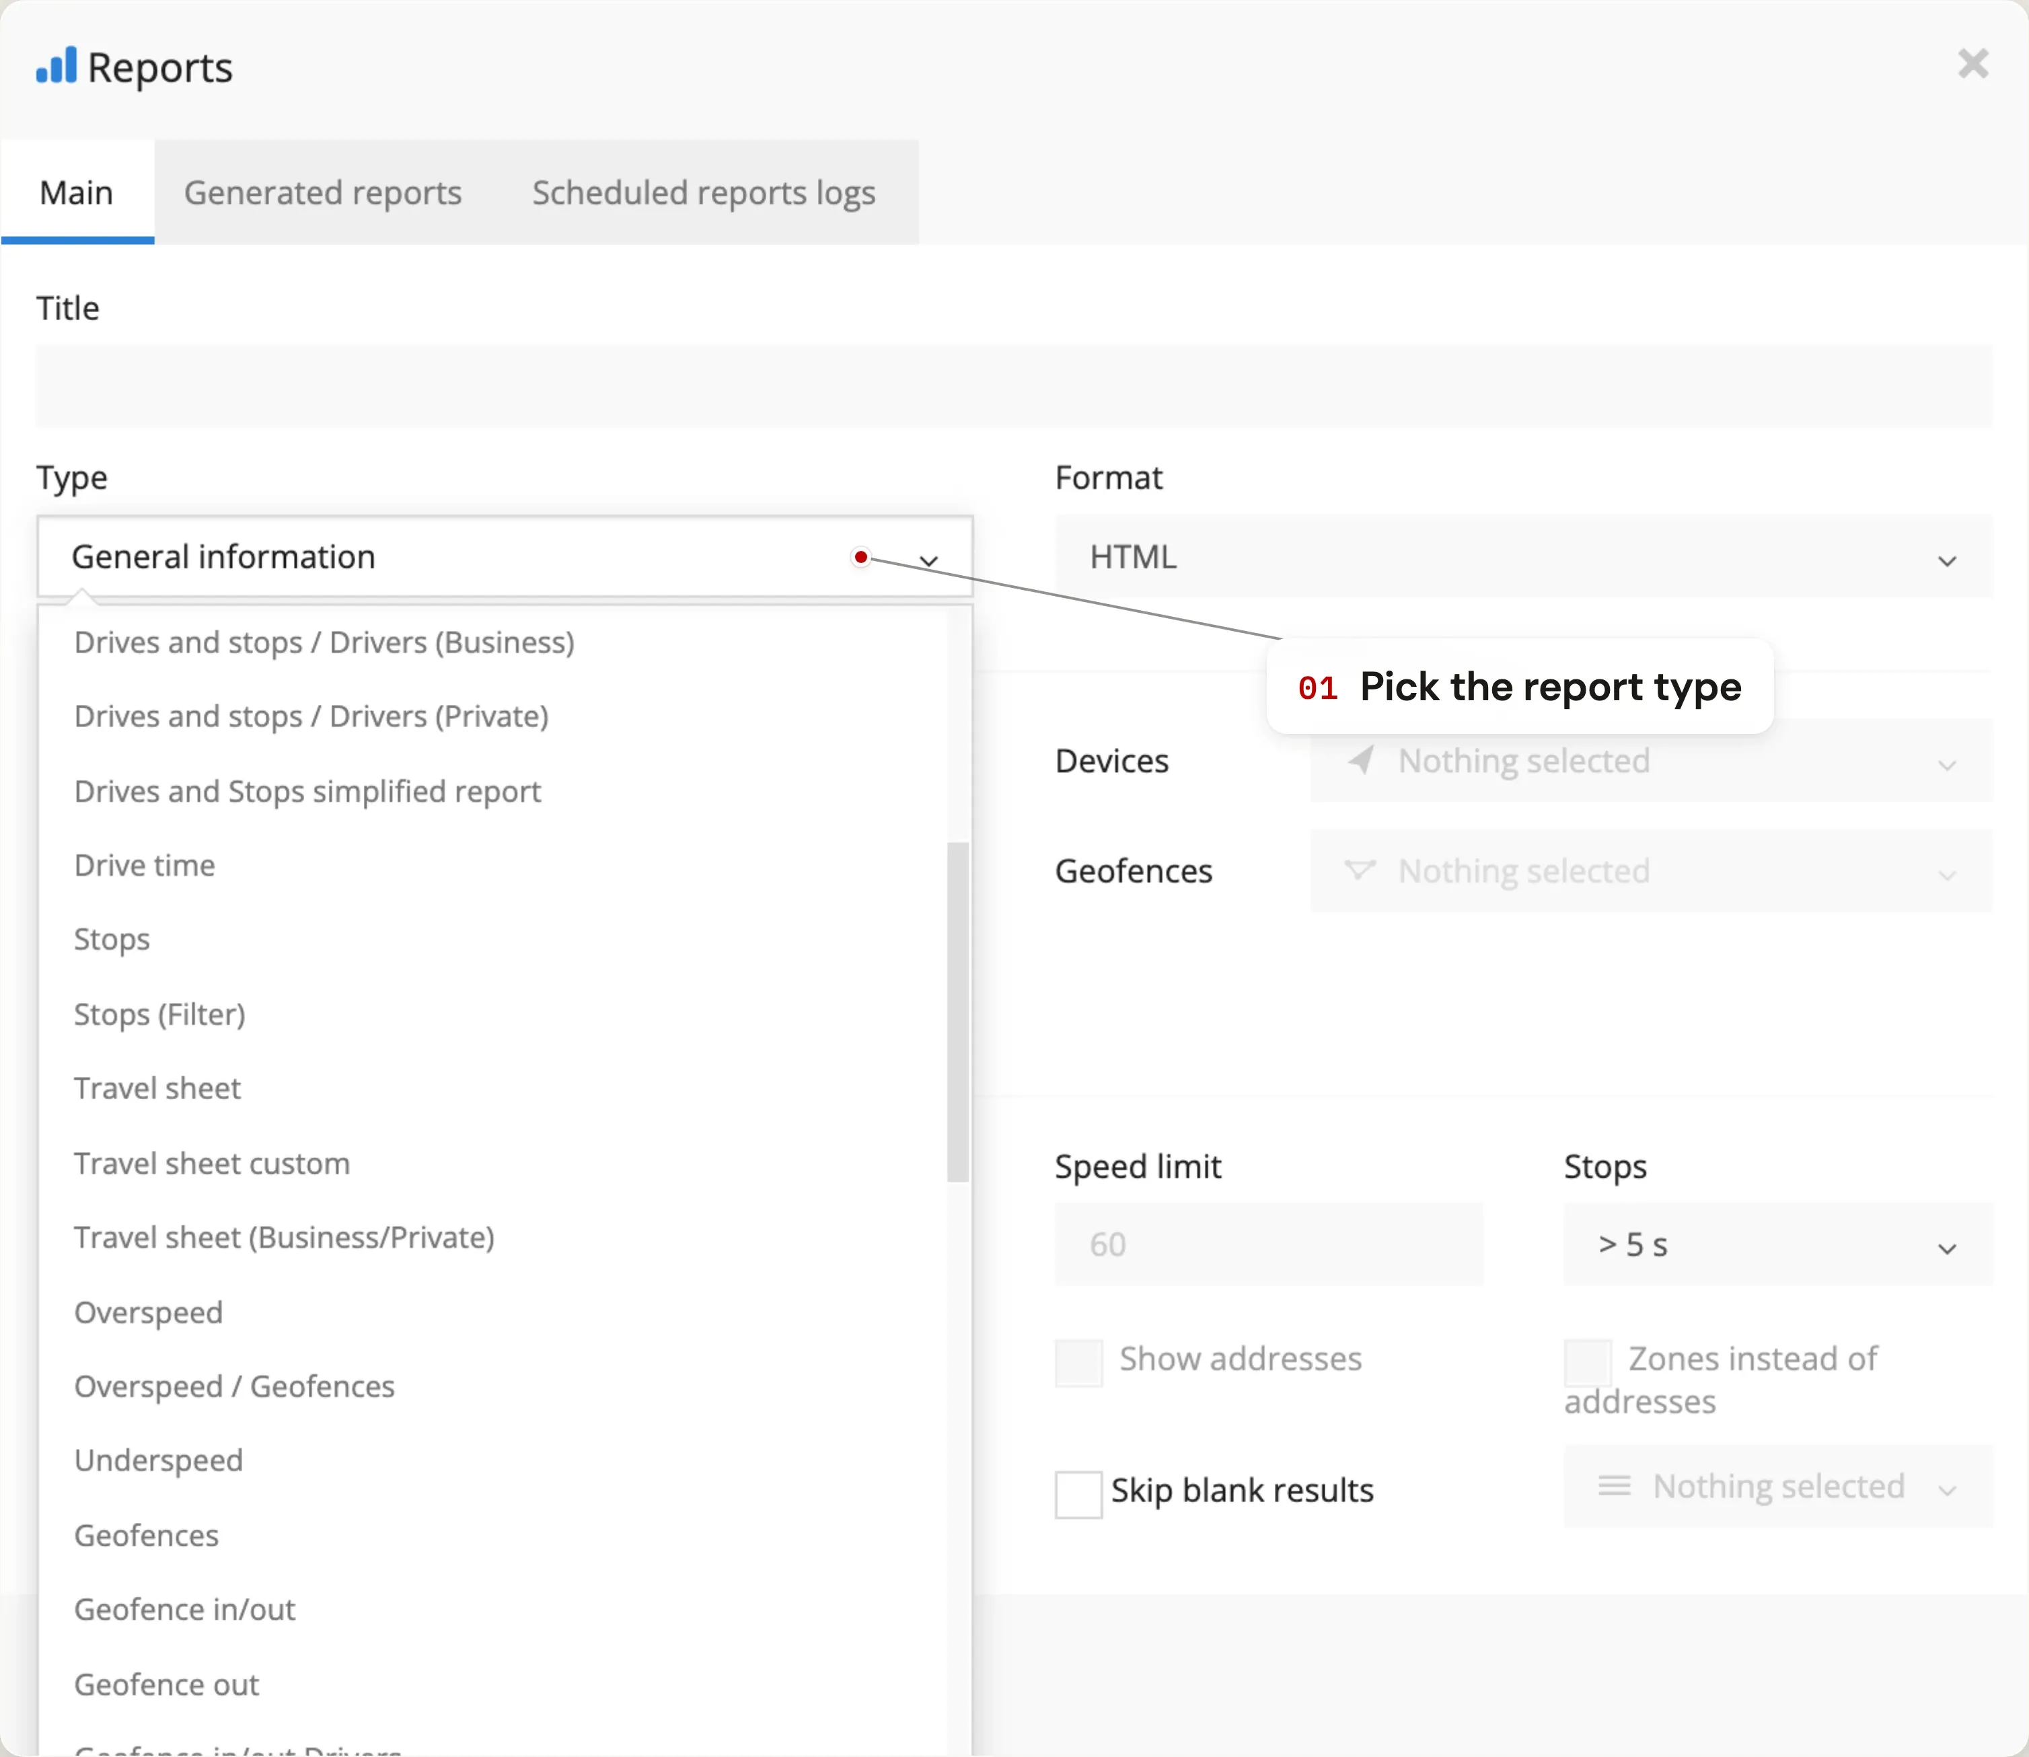
Task: Enable the Skip blank results checkbox
Action: click(x=1078, y=1494)
